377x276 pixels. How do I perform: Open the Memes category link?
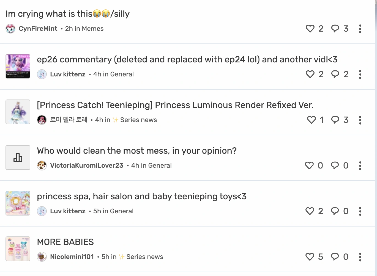point(94,29)
